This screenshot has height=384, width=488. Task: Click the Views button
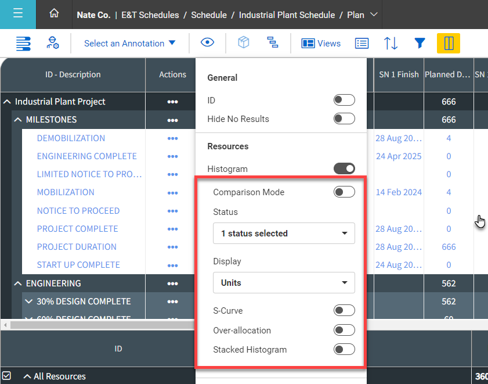(x=320, y=43)
